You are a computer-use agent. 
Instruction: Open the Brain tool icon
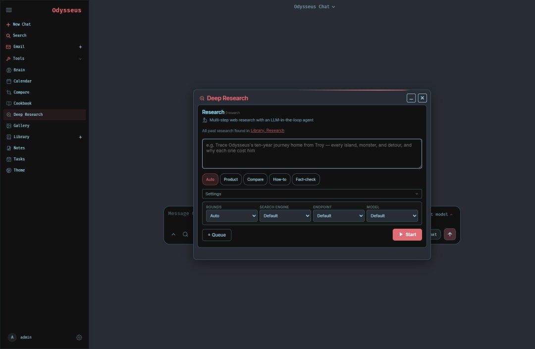pos(9,70)
